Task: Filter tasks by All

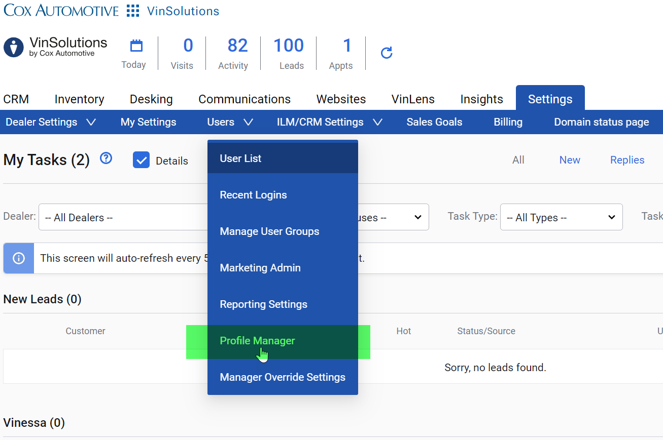Action: (x=518, y=160)
